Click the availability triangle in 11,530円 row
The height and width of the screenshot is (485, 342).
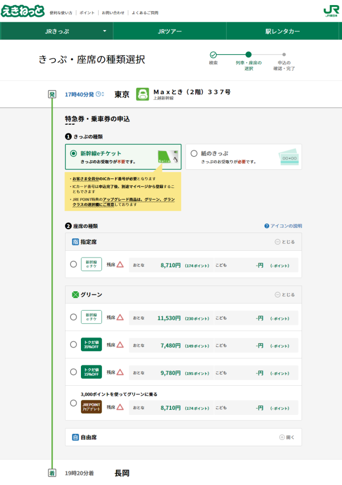tap(120, 317)
